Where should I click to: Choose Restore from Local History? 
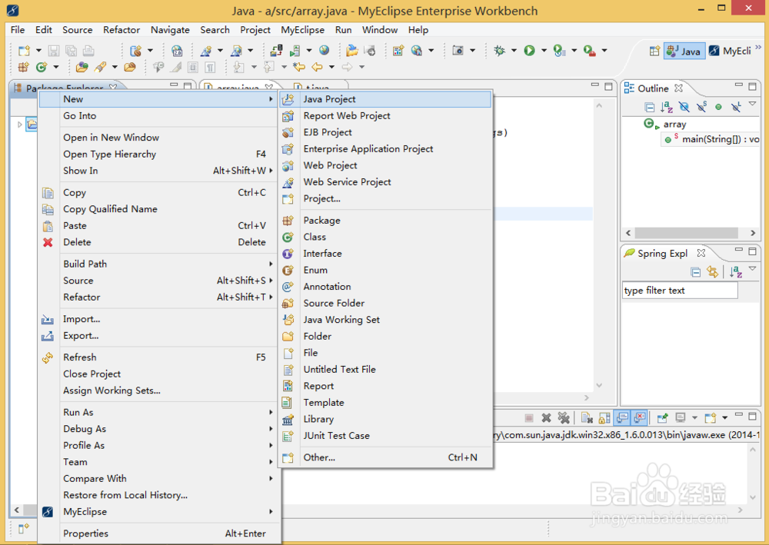[x=159, y=496]
